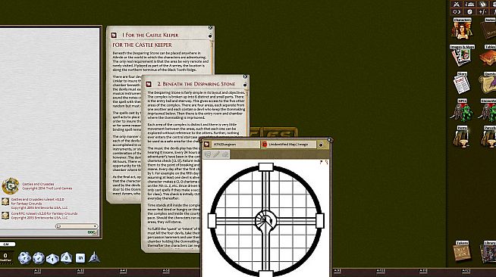The width and height of the screenshot is (496, 277).
Task: Click CoreRPG ruleset v3.2.0 link in chat
Action: [x=44, y=216]
